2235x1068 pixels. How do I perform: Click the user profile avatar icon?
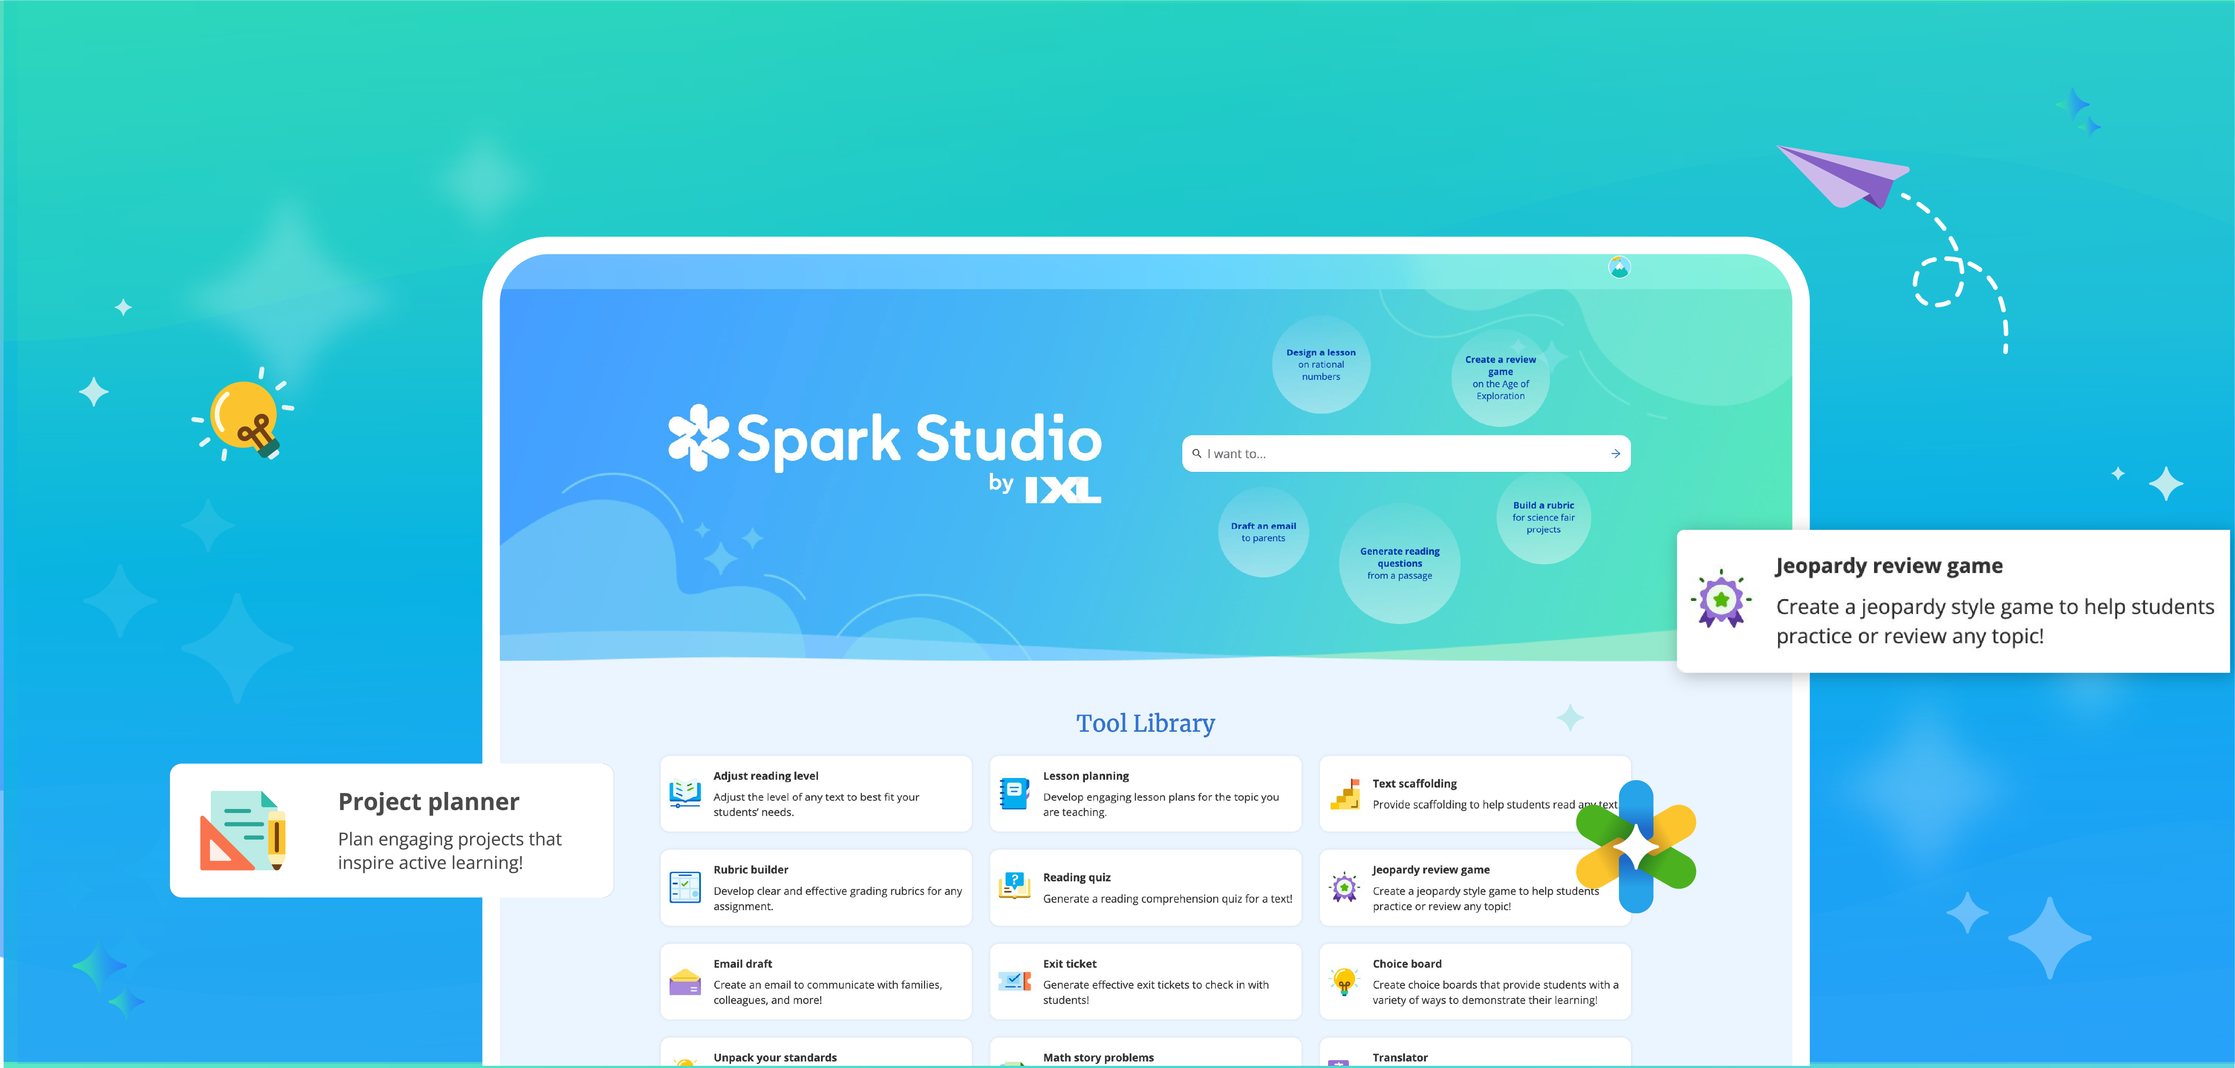pyautogui.click(x=1619, y=267)
